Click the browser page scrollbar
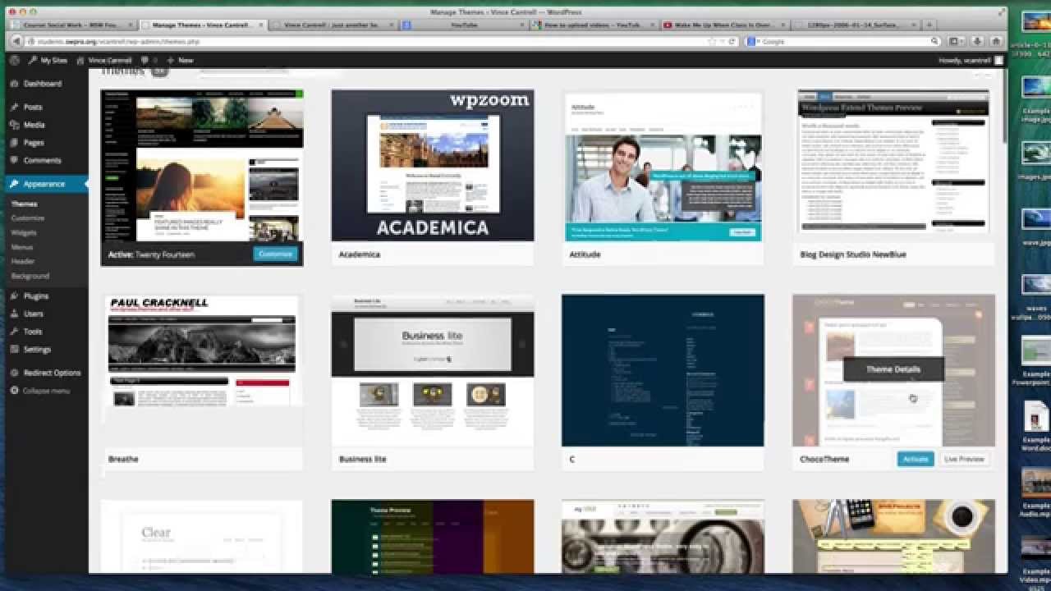Viewport: 1051px width, 591px height. point(1003,107)
